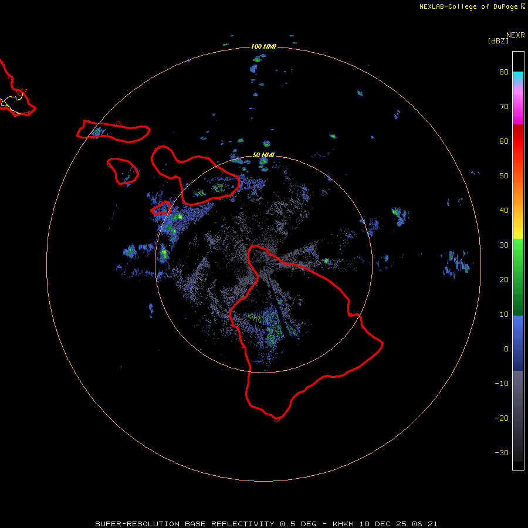Screen dimensions: 528x528
Task: Click the Super-Resolution Base Reflectivity caption
Action: 266,524
